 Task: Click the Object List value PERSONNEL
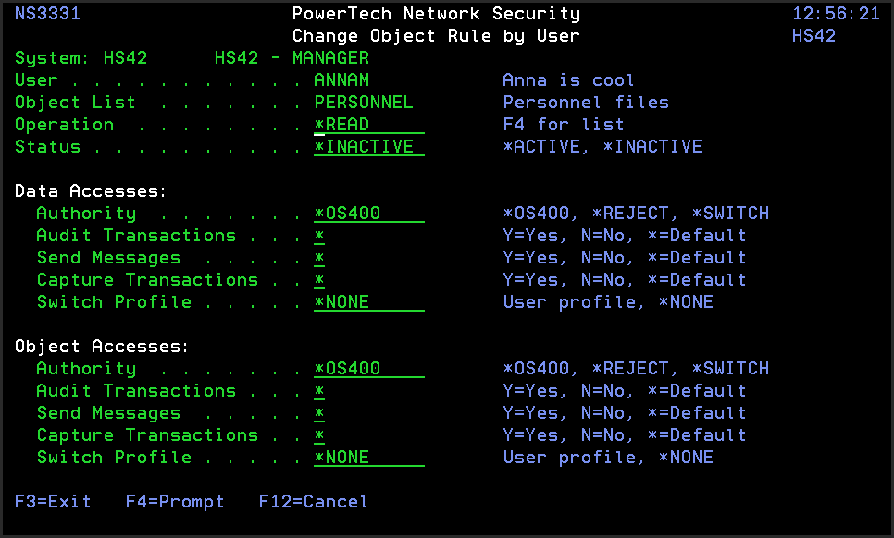[364, 103]
